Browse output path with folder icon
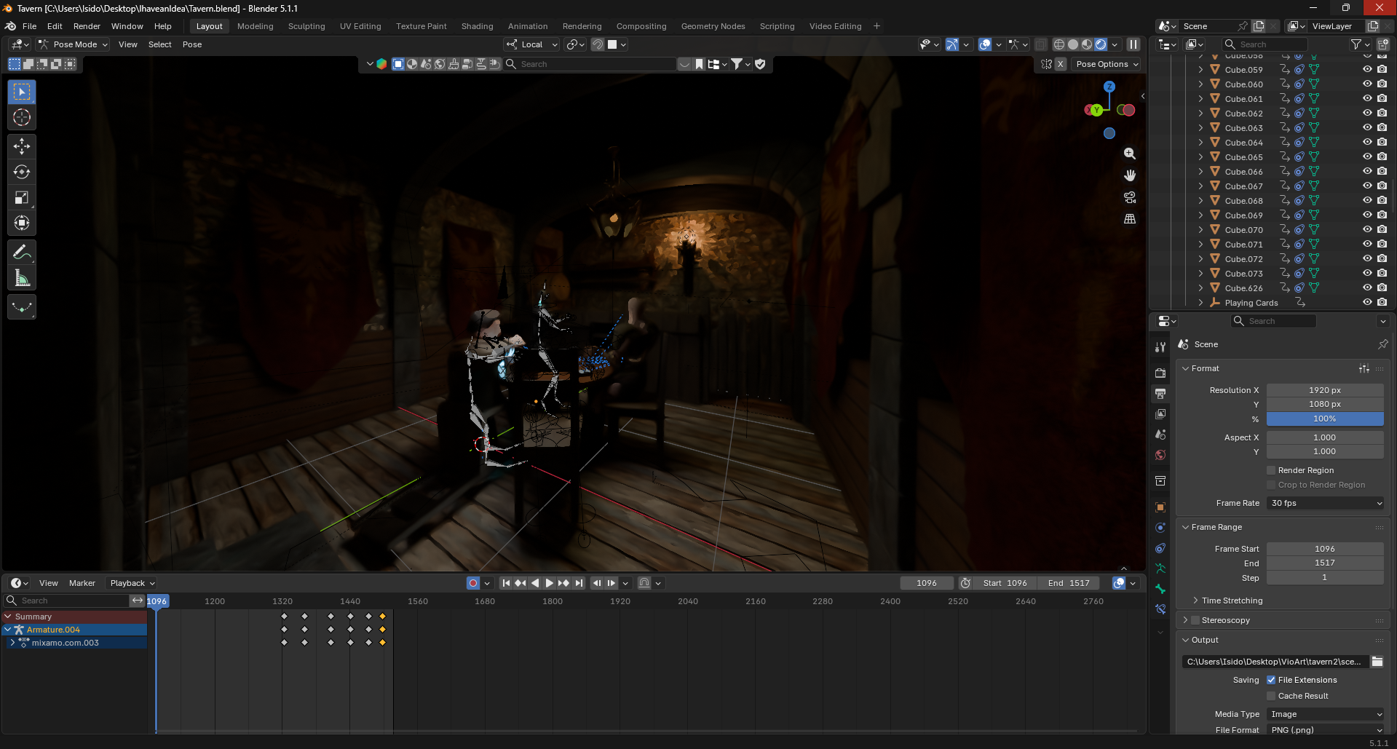 click(x=1377, y=662)
